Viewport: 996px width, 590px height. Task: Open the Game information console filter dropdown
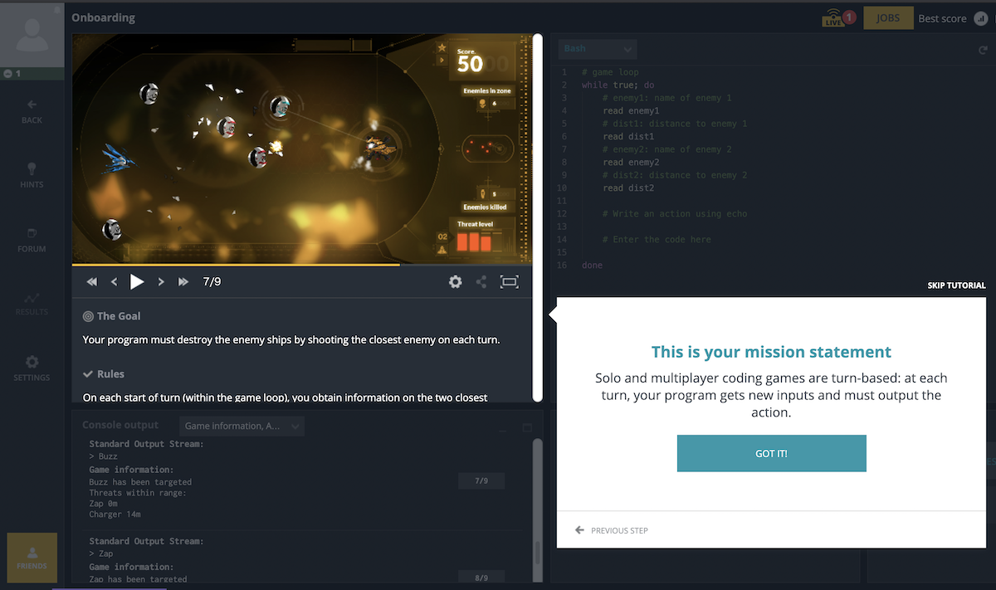pos(242,426)
